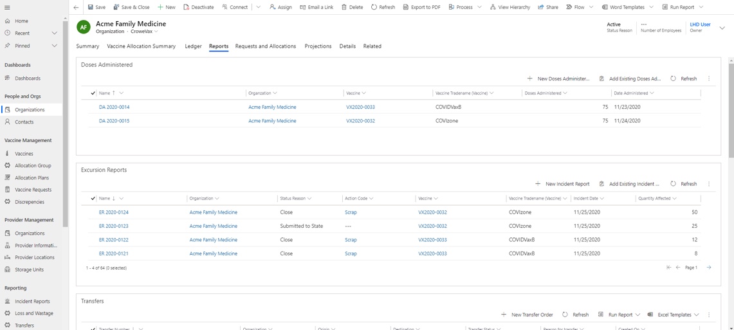The width and height of the screenshot is (734, 330).
Task: Open the hamburger navigation menu
Action: [x=8, y=7]
